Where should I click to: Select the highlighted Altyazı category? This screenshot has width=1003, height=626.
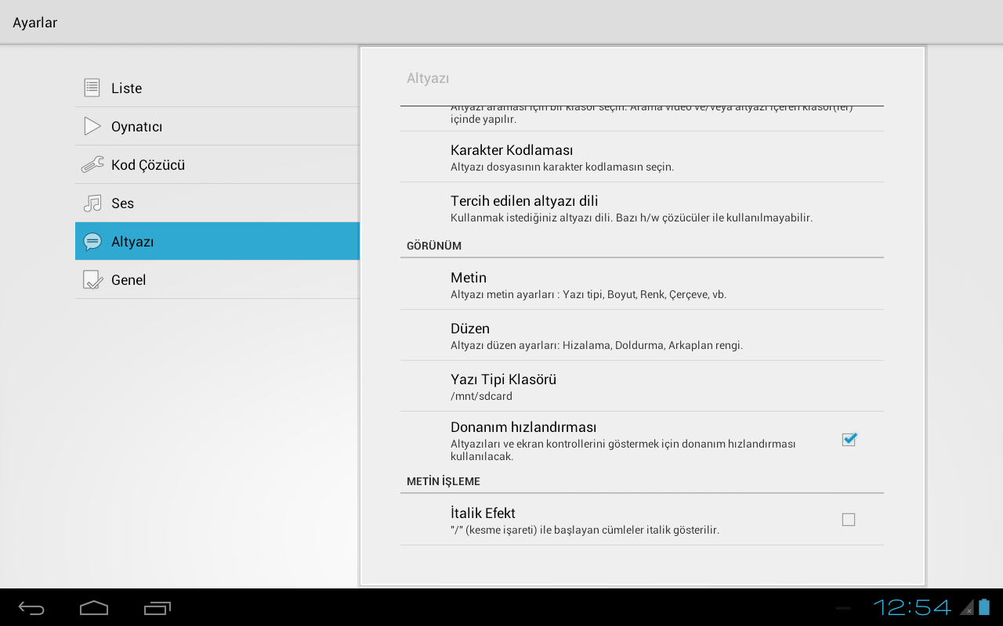coord(217,241)
